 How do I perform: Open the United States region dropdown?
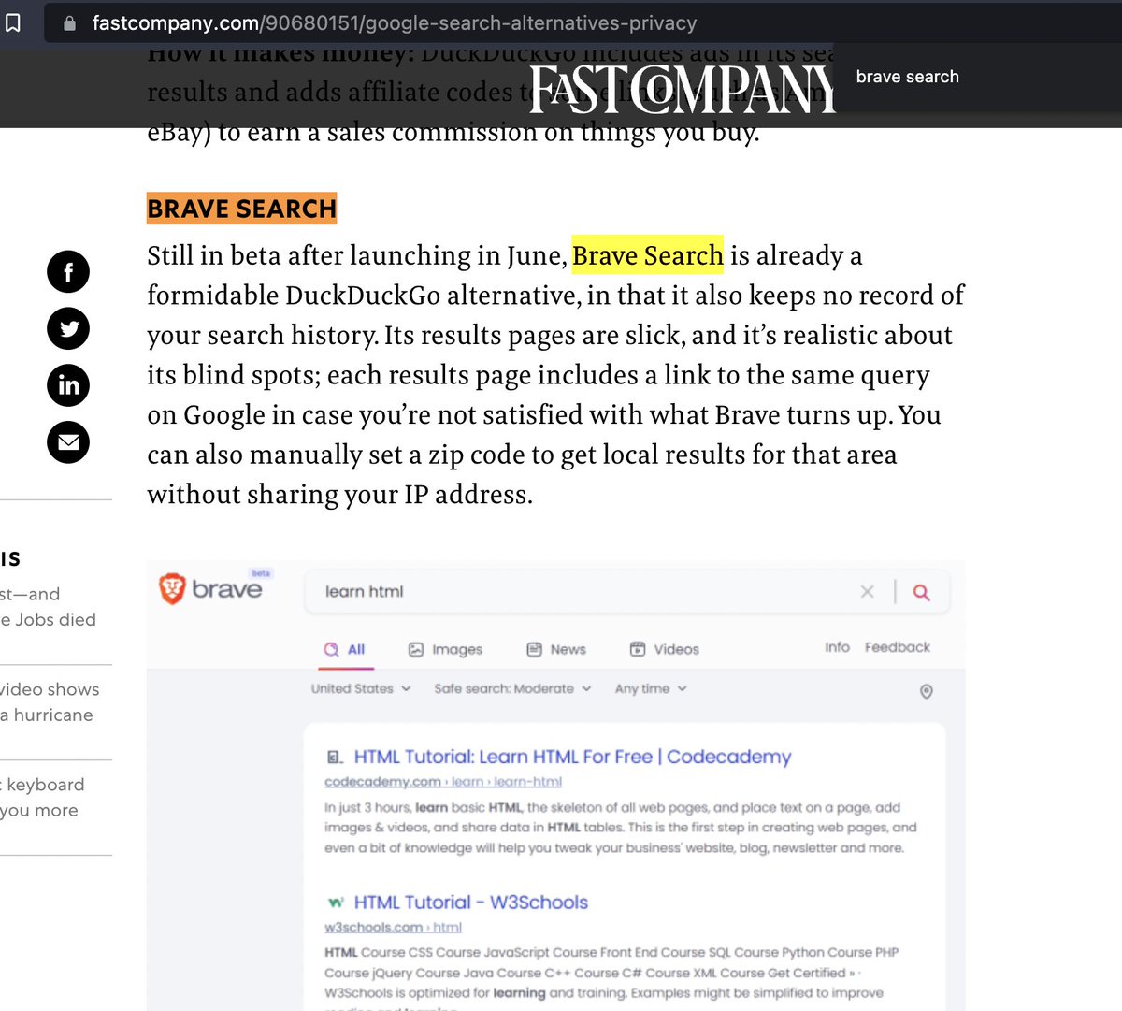tap(361, 688)
